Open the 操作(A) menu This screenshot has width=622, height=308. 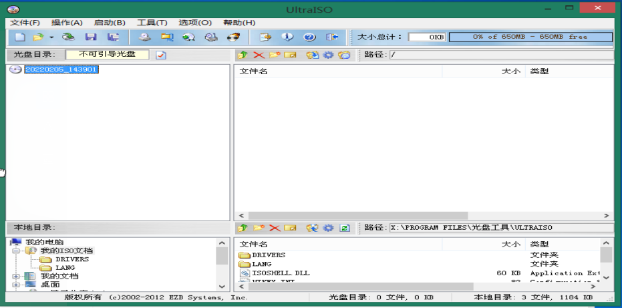[x=67, y=23]
